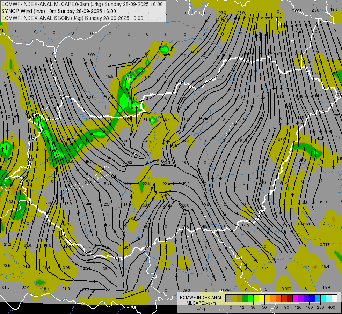
Task: Click the map value '0.718'
Action: (325, 245)
